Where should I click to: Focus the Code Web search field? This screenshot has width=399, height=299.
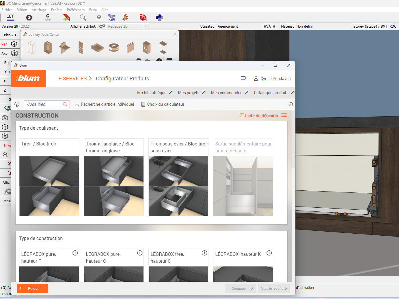click(x=46, y=104)
